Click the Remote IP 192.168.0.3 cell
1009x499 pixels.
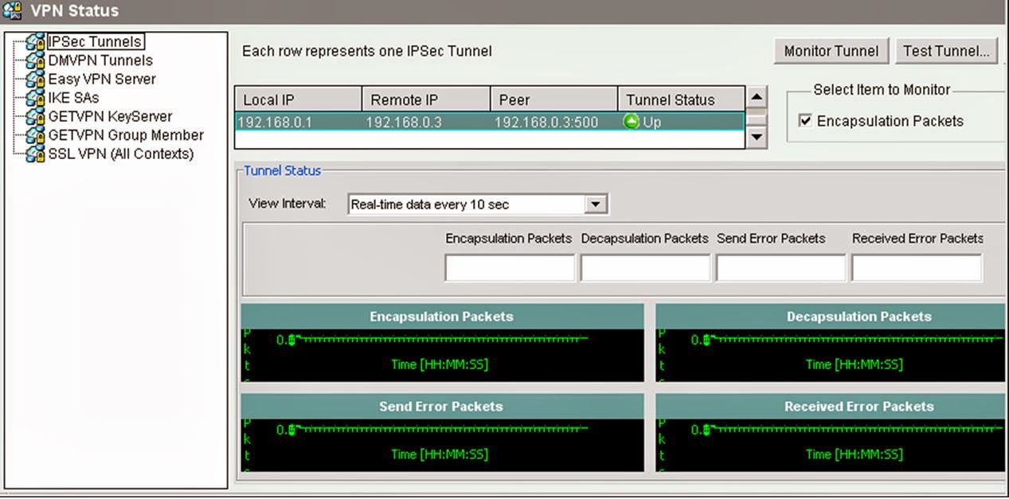(x=426, y=122)
